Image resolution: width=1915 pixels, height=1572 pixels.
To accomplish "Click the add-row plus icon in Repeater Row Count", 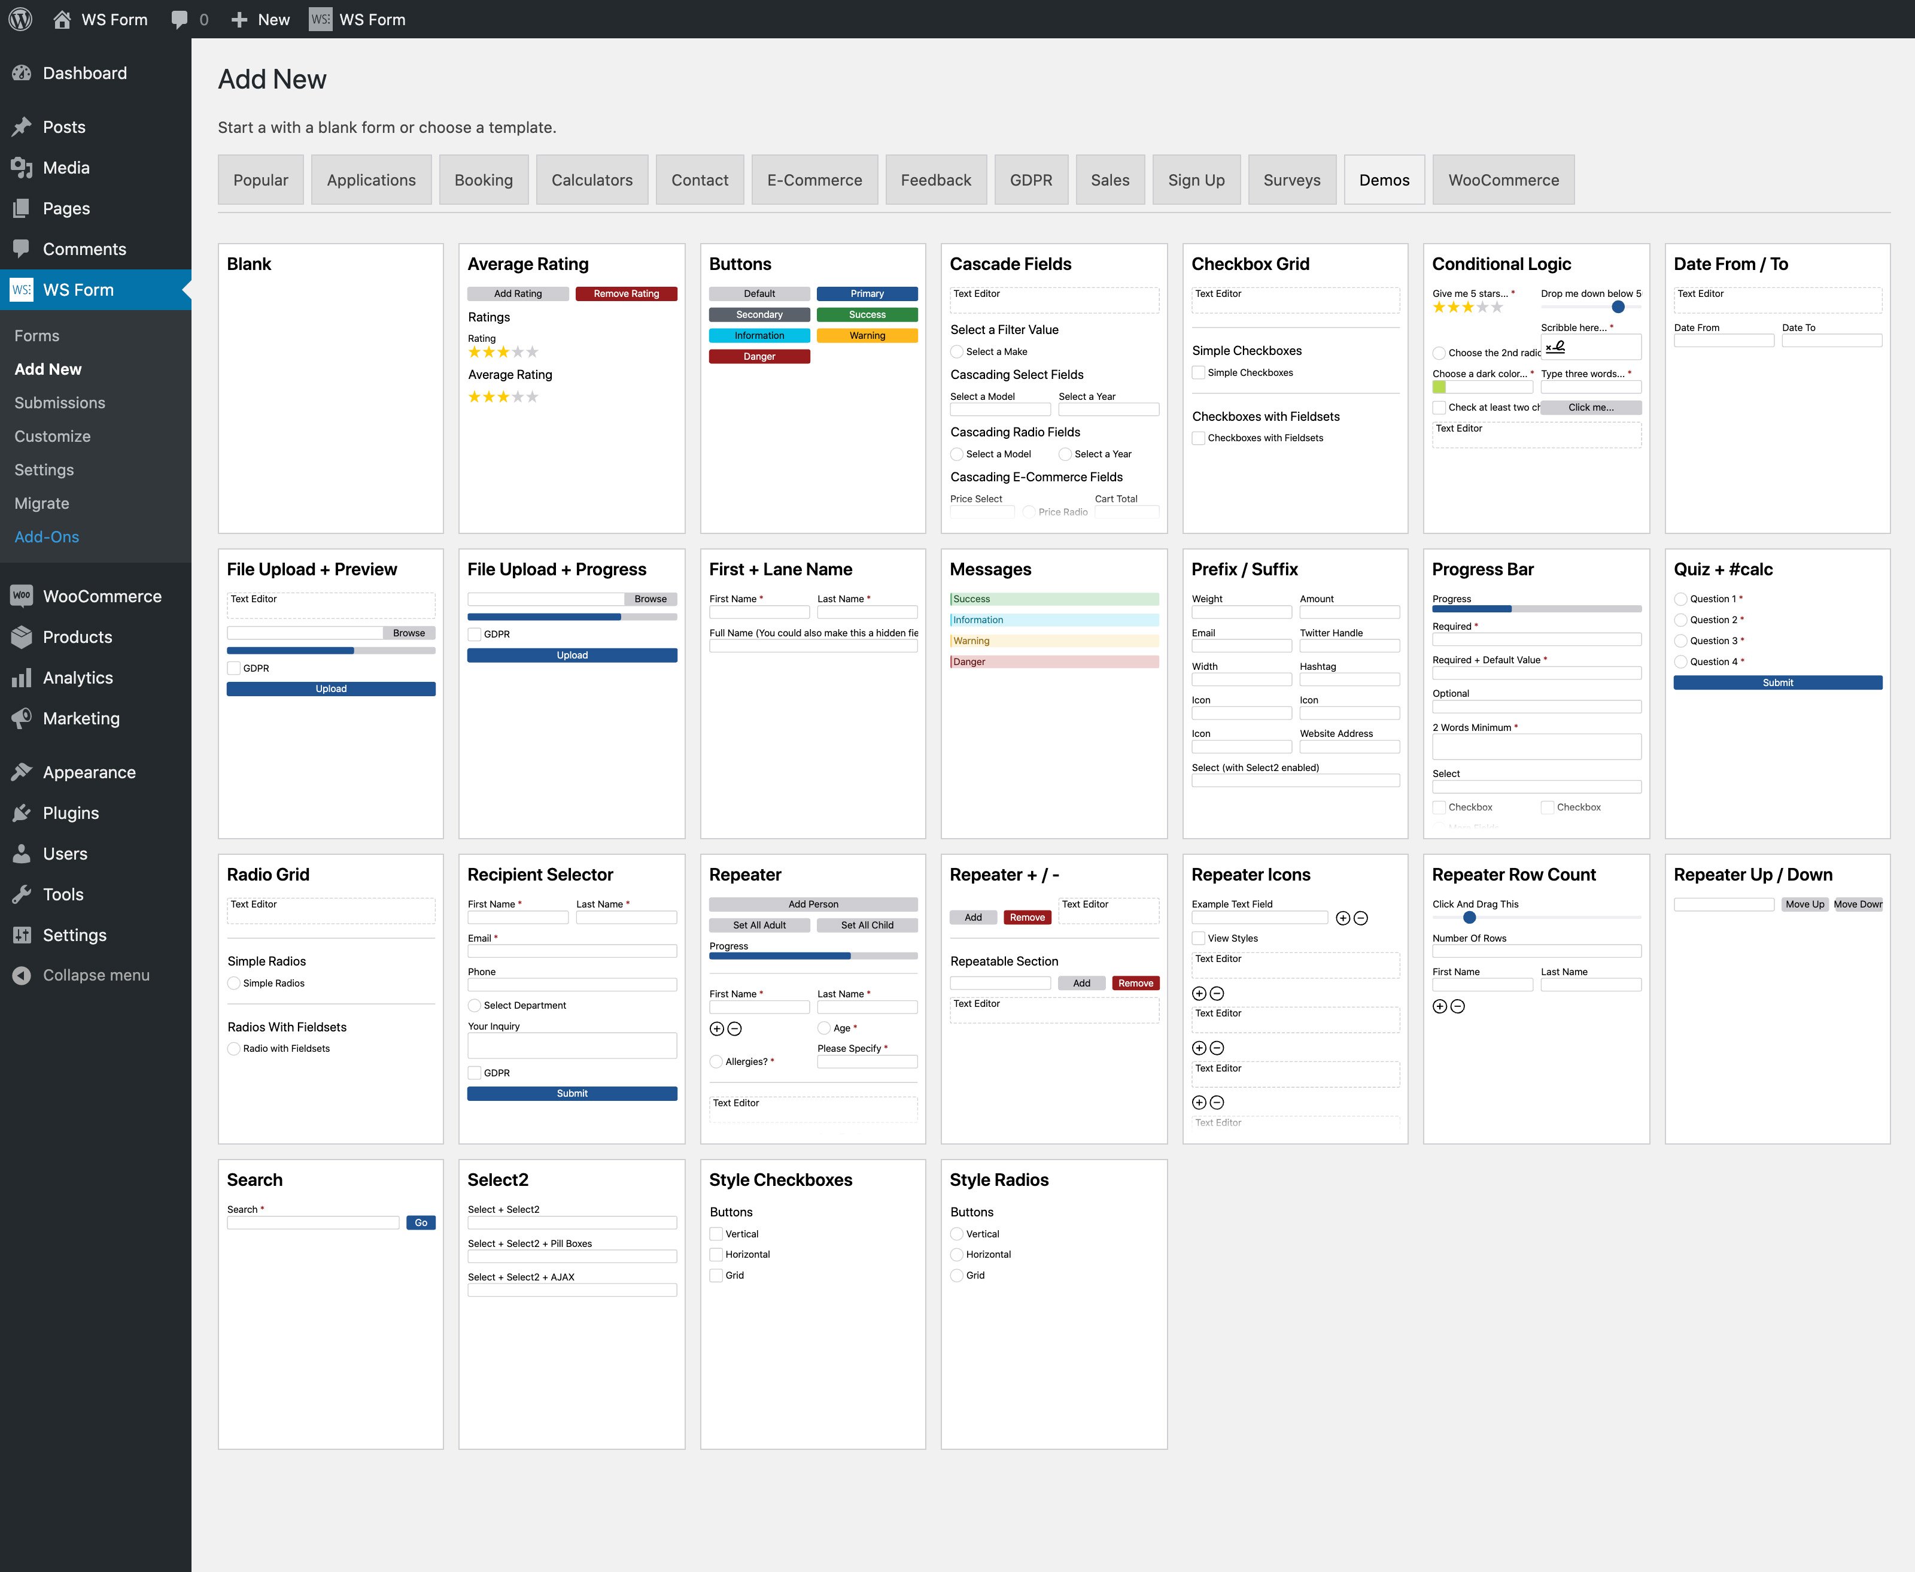I will [x=1440, y=1007].
